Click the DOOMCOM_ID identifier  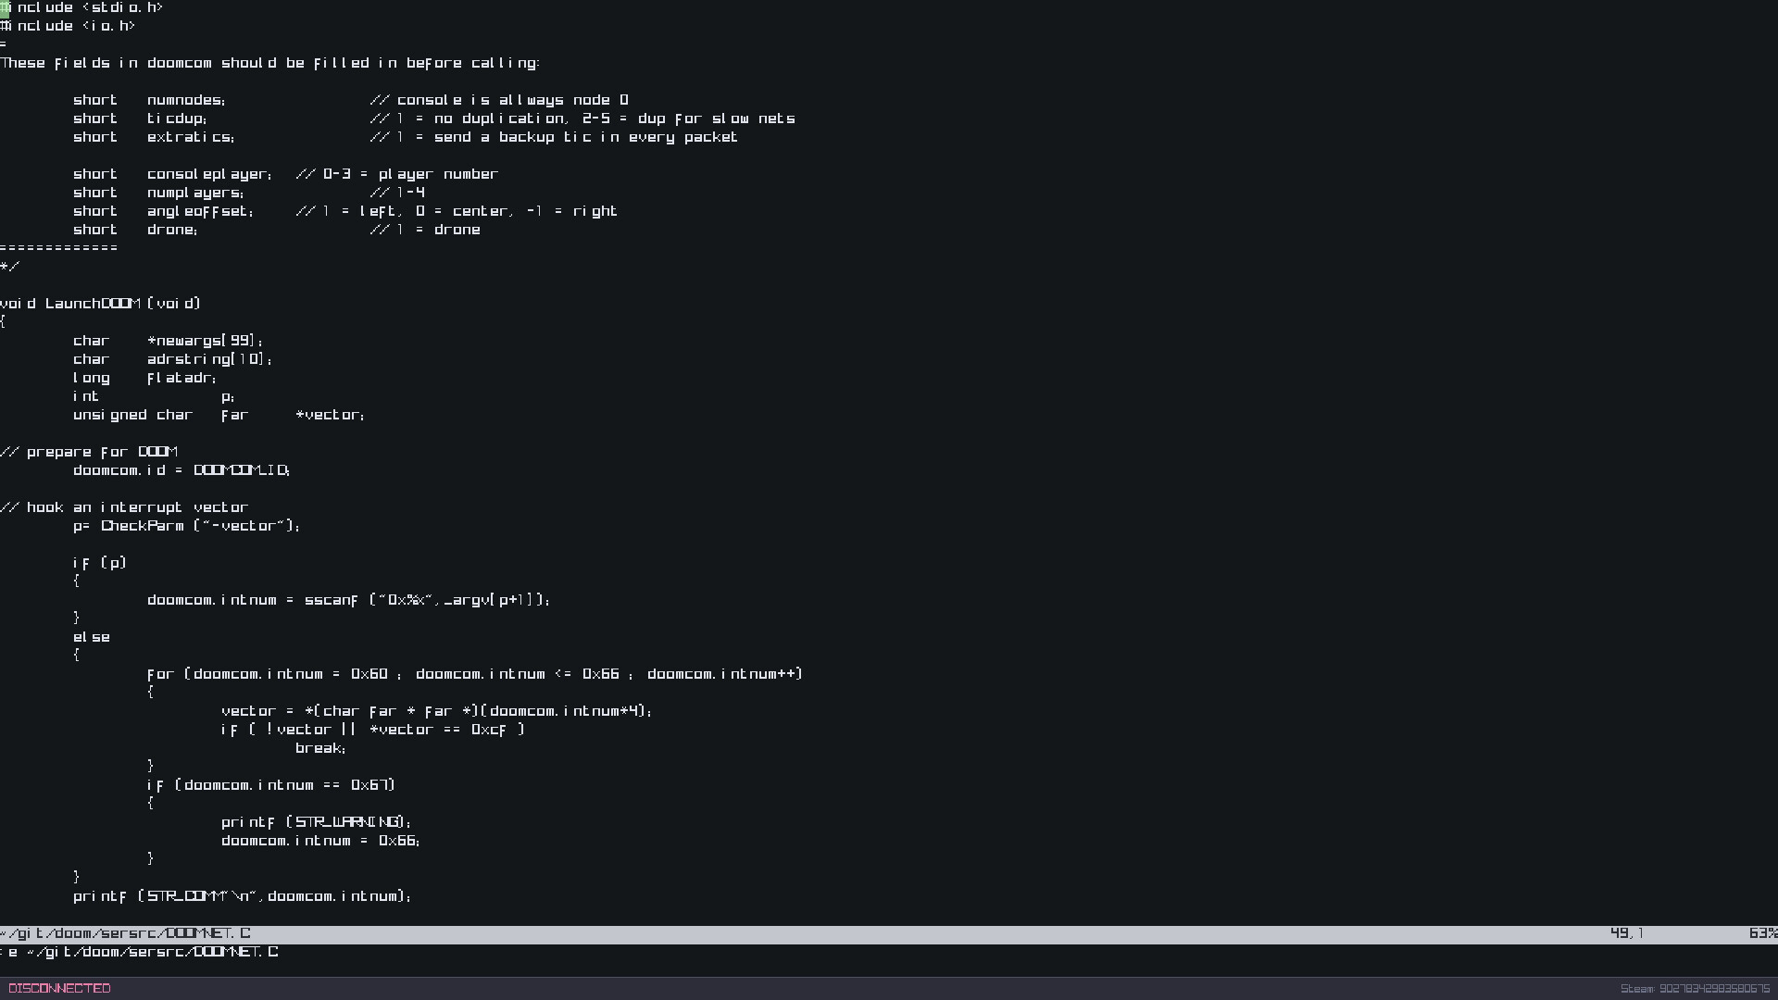(239, 470)
